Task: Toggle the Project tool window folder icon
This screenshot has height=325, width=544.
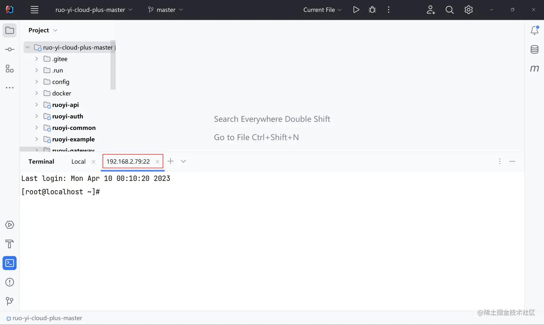Action: (10, 30)
